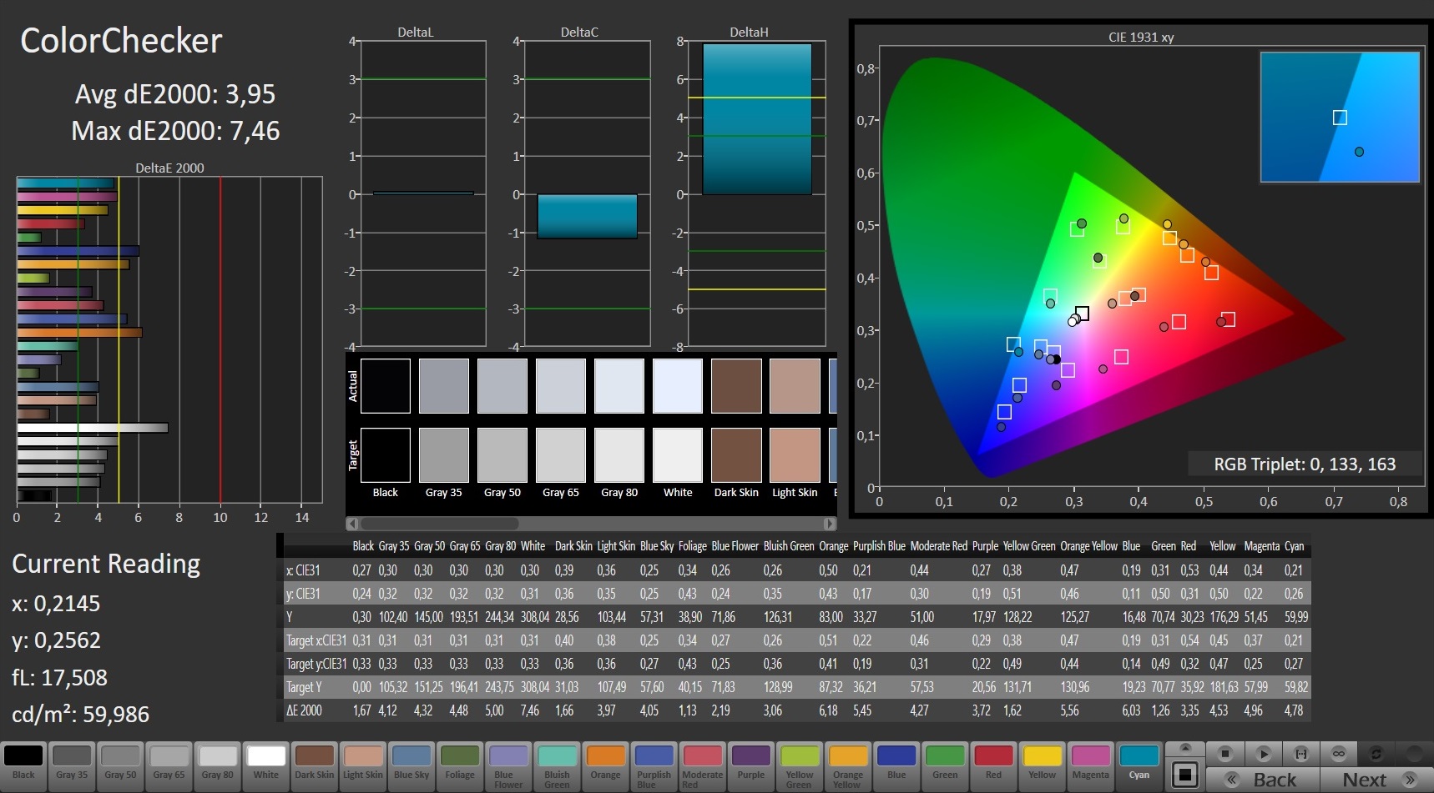Click scrollbar right arrow under swatch strip
1434x793 pixels.
click(x=829, y=524)
